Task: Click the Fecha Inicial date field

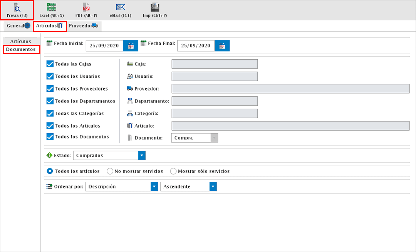Action: [x=104, y=45]
